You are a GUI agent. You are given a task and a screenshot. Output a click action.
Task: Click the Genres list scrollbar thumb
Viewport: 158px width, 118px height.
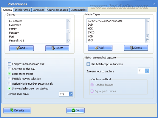click(69, 31)
